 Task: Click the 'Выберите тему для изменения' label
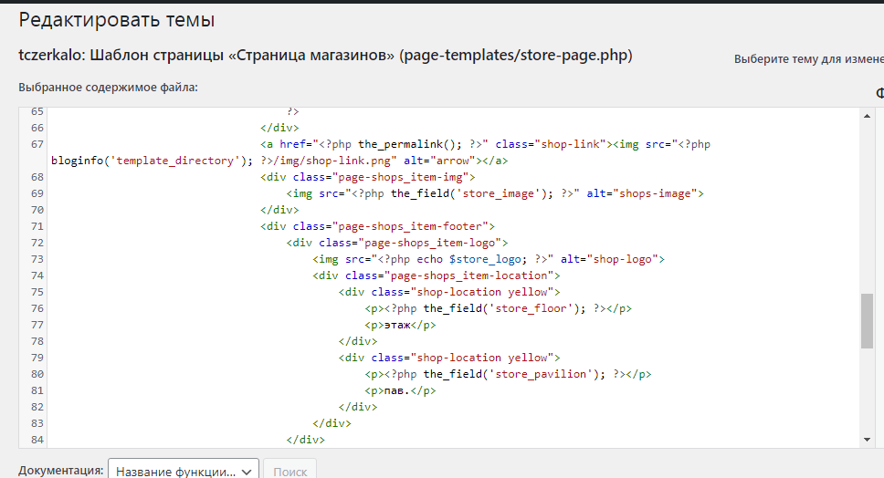(807, 59)
